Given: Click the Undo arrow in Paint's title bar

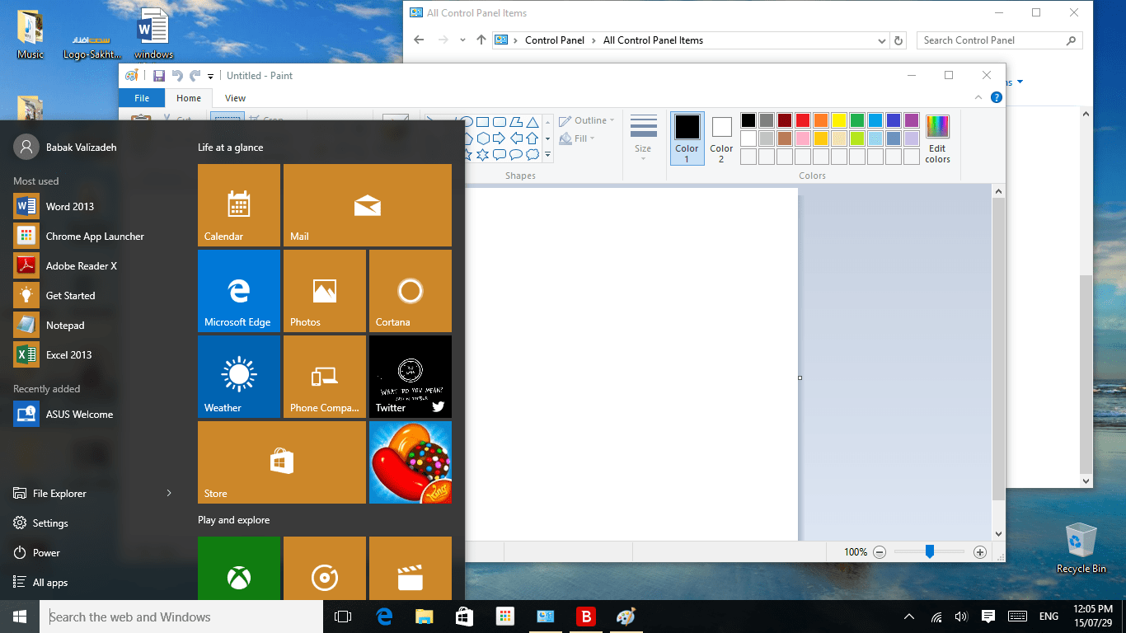Looking at the screenshot, I should [x=177, y=76].
